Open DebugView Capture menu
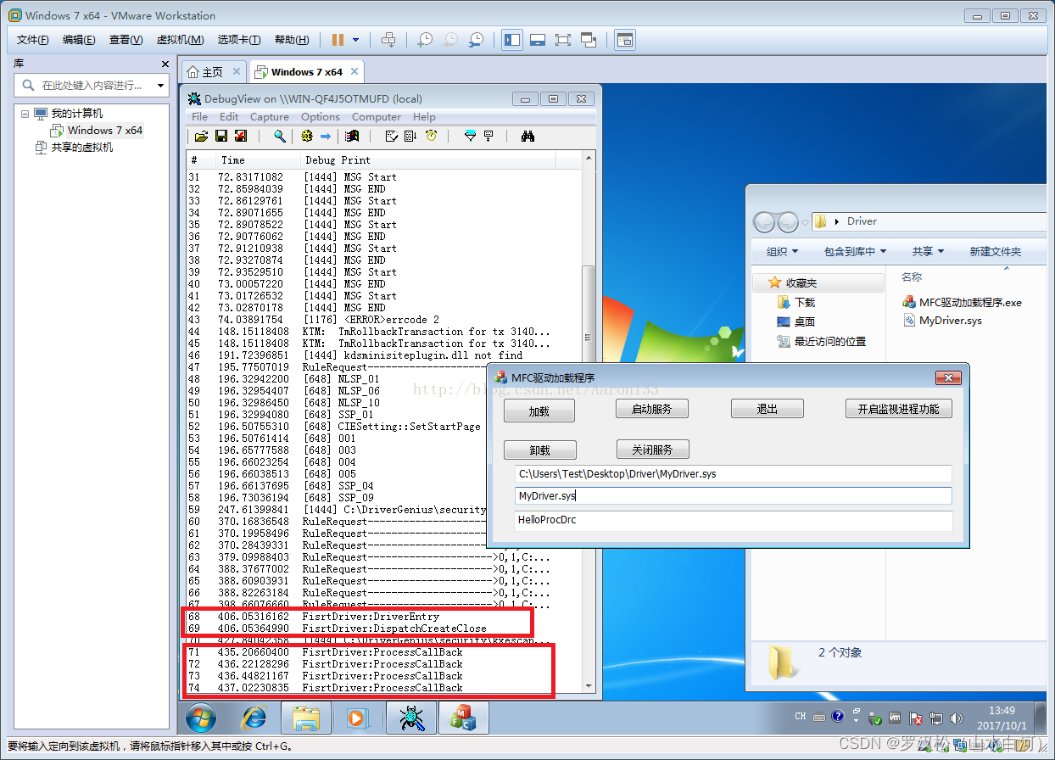Viewport: 1055px width, 760px height. 270,117
